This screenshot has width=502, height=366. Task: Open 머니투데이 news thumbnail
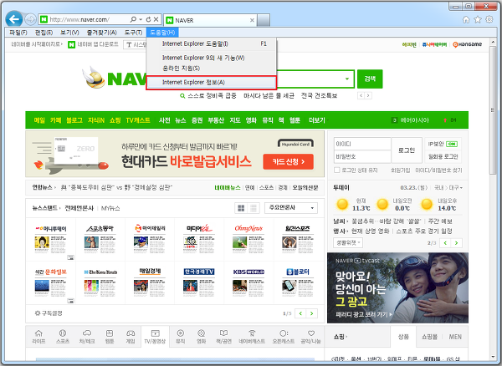click(x=50, y=240)
